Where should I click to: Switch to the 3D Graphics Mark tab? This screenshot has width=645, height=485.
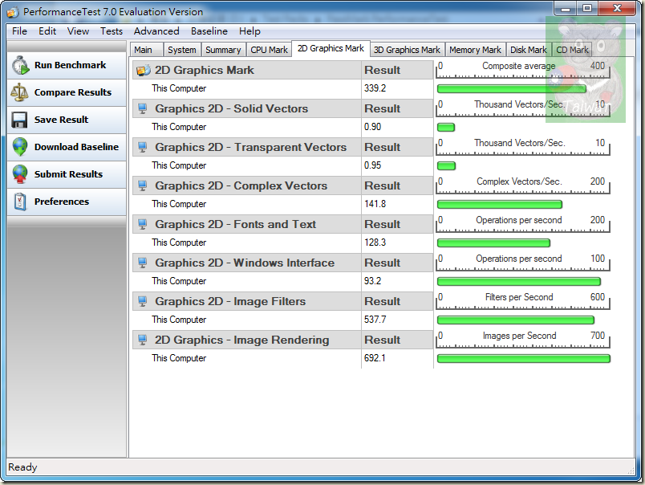pos(407,50)
